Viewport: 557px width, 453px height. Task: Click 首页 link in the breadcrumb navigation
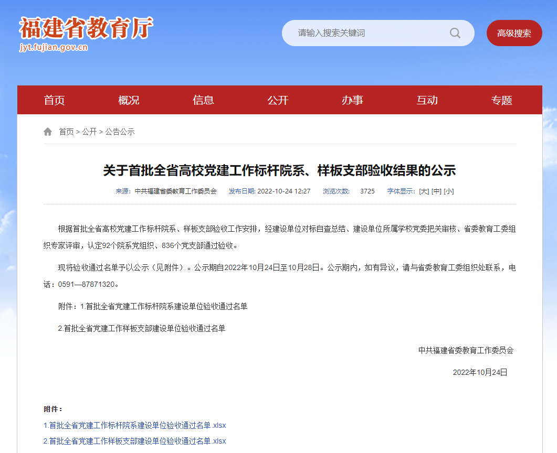[x=66, y=132]
